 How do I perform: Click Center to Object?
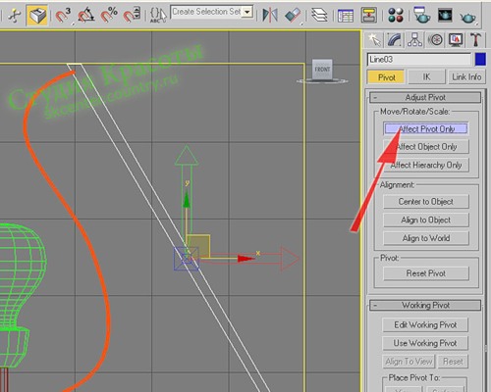click(426, 202)
